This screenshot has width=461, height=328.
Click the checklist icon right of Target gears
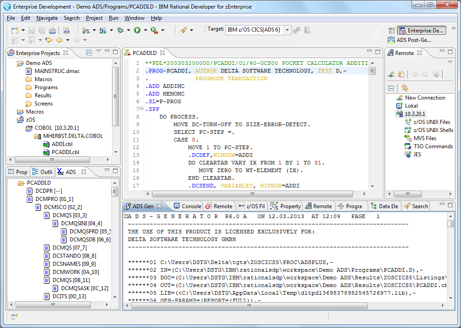[x=307, y=30]
